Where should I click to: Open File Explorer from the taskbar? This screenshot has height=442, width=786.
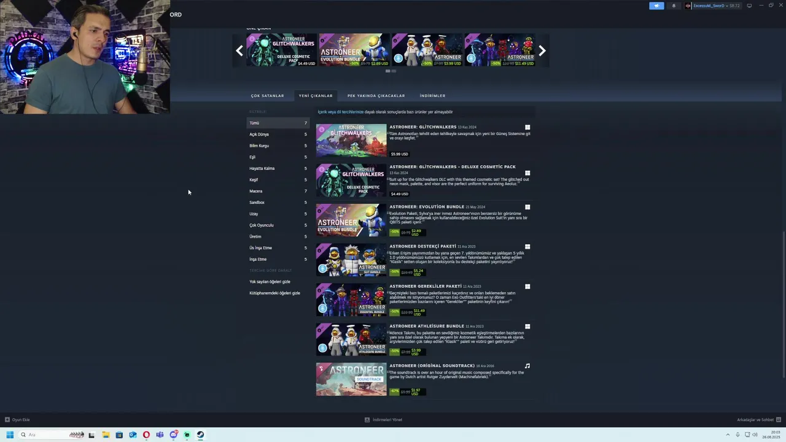point(106,435)
